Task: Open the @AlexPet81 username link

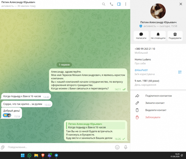Action: (x=141, y=70)
